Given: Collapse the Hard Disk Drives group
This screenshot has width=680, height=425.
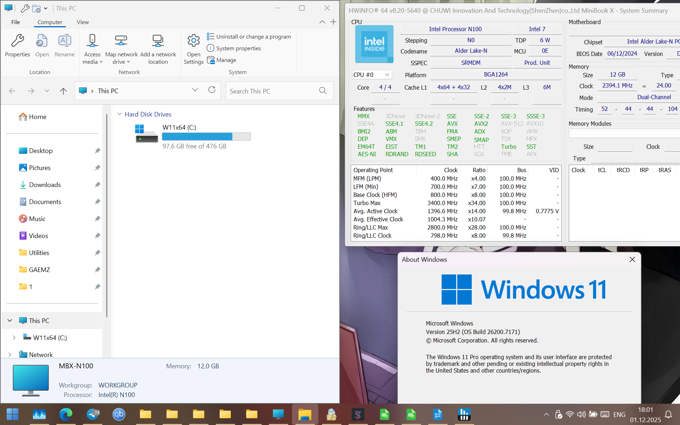Looking at the screenshot, I should (x=120, y=114).
